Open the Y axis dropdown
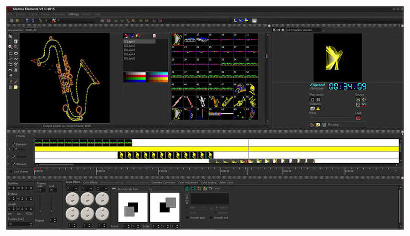This screenshot has width=410, height=236. (x=87, y=188)
